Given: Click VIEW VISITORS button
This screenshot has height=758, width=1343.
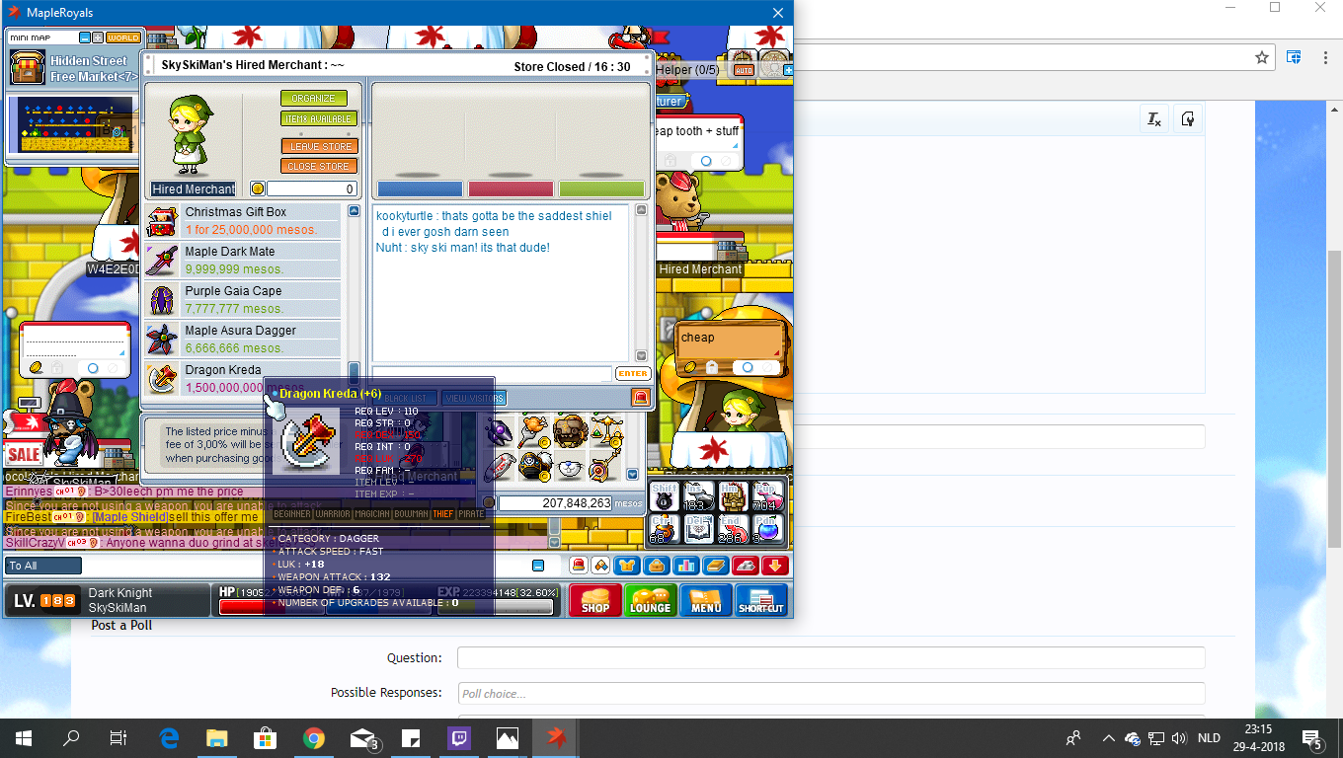Looking at the screenshot, I should pos(474,398).
